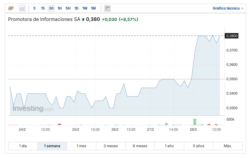This screenshot has width=249, height=158.
Task: Select the 1 semana range tab
Action: tap(52, 146)
